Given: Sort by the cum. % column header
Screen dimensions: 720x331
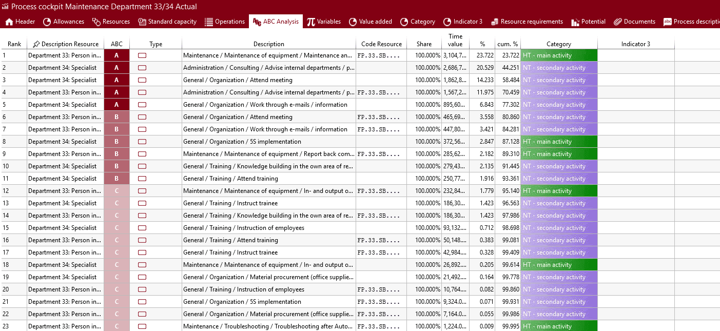Looking at the screenshot, I should 507,44.
